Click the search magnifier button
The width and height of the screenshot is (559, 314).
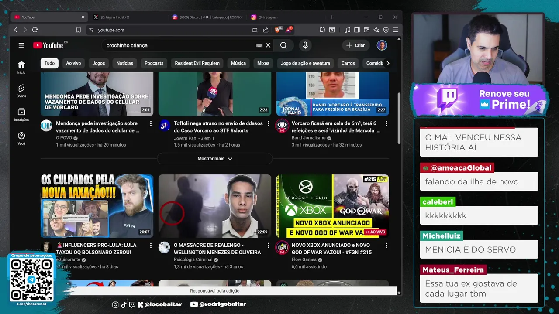(283, 45)
